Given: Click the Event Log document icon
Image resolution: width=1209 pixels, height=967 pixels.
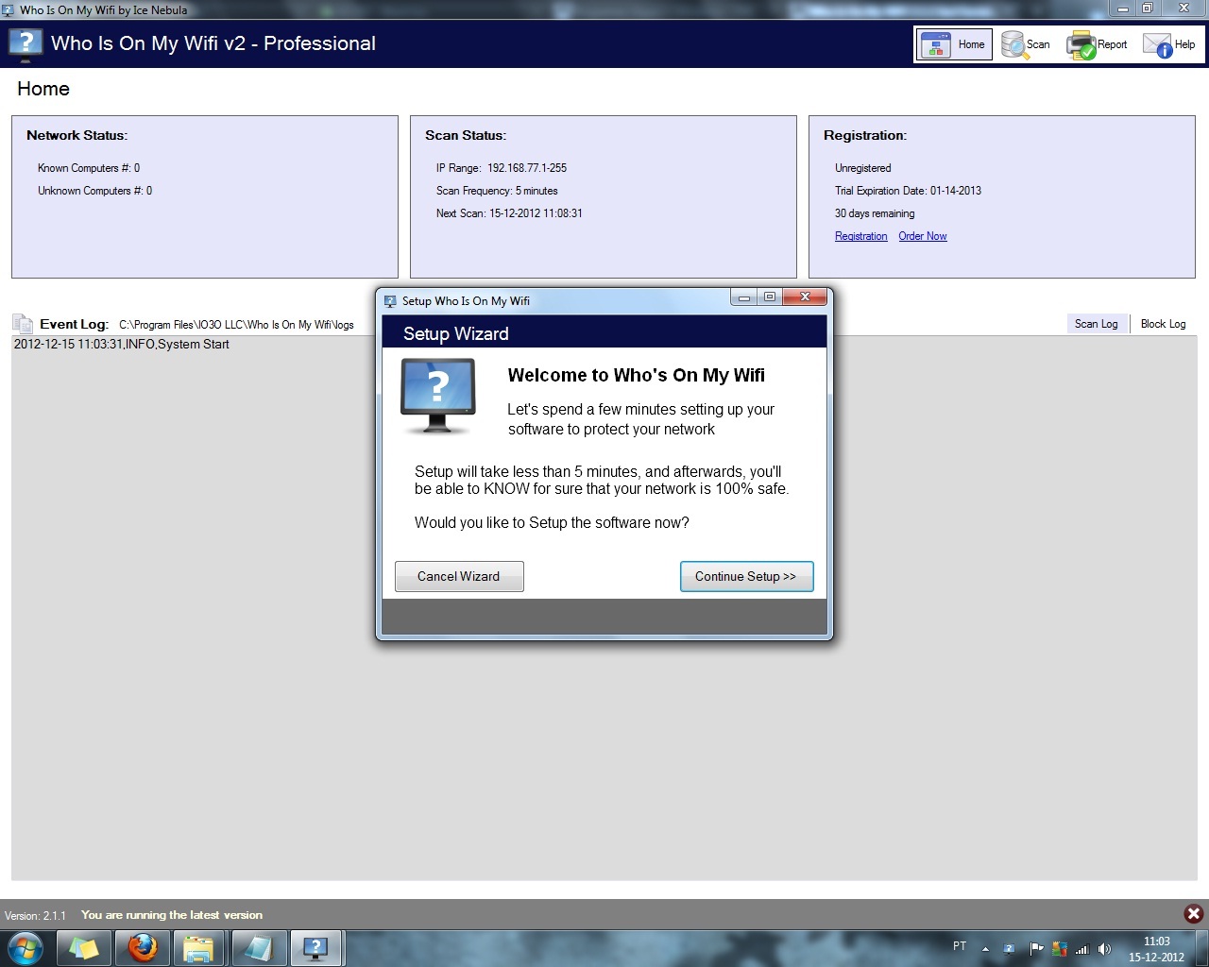Looking at the screenshot, I should 23,324.
